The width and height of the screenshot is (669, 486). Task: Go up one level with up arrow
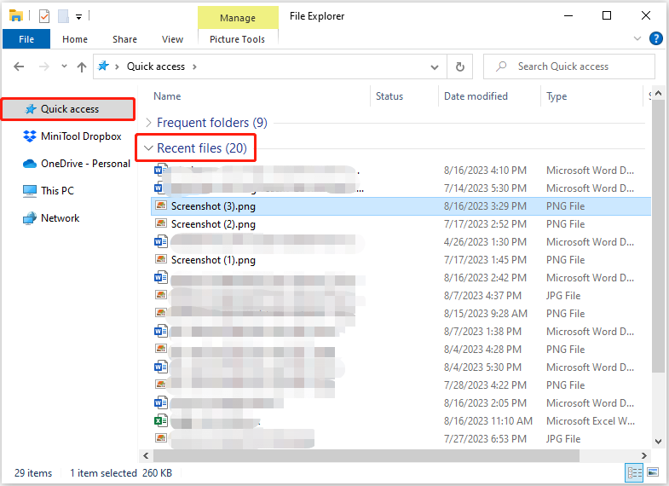click(x=82, y=67)
